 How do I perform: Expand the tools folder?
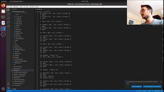[16, 44]
